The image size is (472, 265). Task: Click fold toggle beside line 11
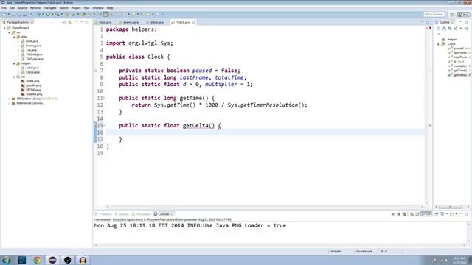[x=105, y=98]
